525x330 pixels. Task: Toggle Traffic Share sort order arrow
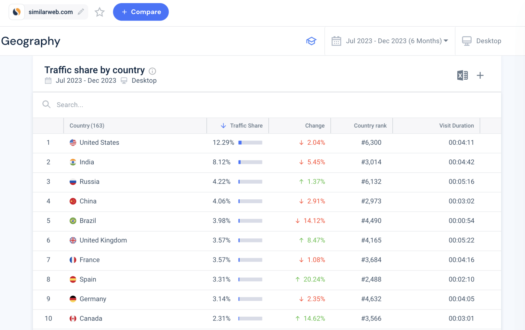(x=224, y=126)
